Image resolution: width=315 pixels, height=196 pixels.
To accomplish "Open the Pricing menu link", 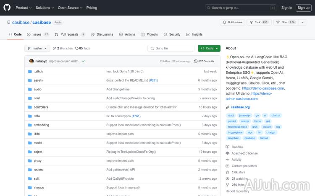I will tap(92, 8).
